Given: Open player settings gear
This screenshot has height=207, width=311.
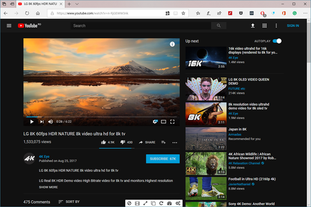Looking at the screenshot, I should click(155, 122).
